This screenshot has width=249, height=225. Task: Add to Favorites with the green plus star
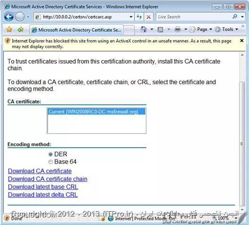click(21, 30)
